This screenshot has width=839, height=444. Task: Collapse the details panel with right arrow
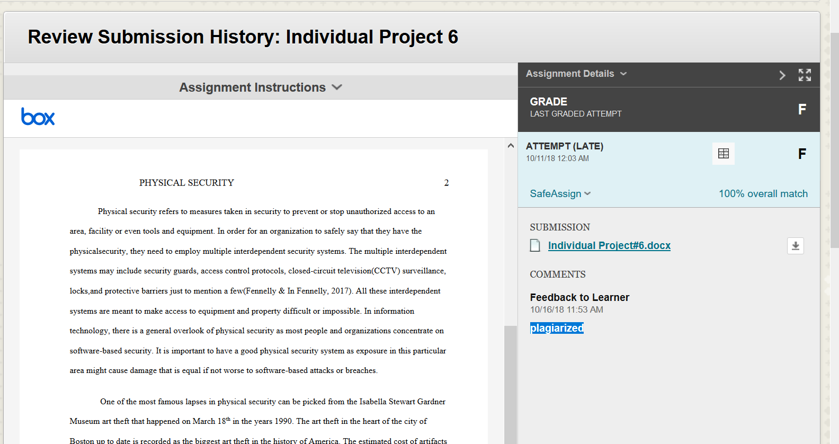coord(782,75)
